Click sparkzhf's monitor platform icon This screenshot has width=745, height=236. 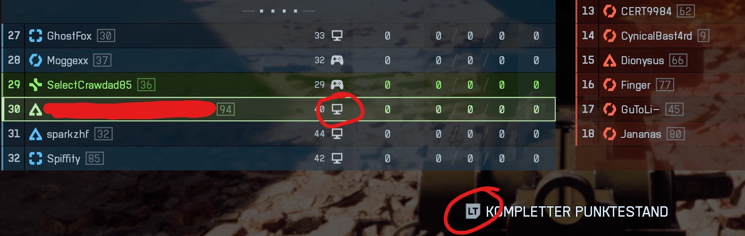coord(337,134)
